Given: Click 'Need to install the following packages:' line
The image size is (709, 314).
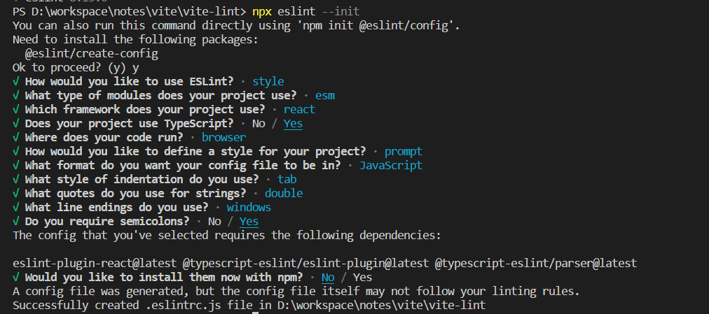Looking at the screenshot, I should click(x=135, y=40).
